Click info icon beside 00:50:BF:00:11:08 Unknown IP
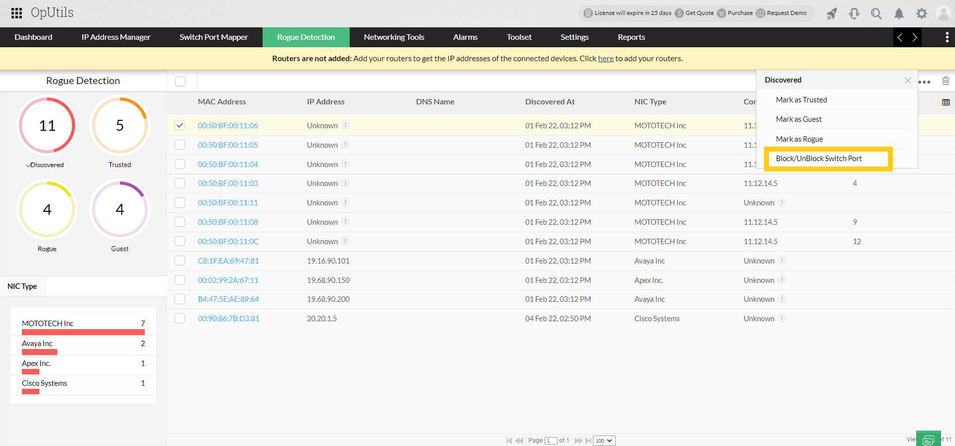 click(345, 222)
